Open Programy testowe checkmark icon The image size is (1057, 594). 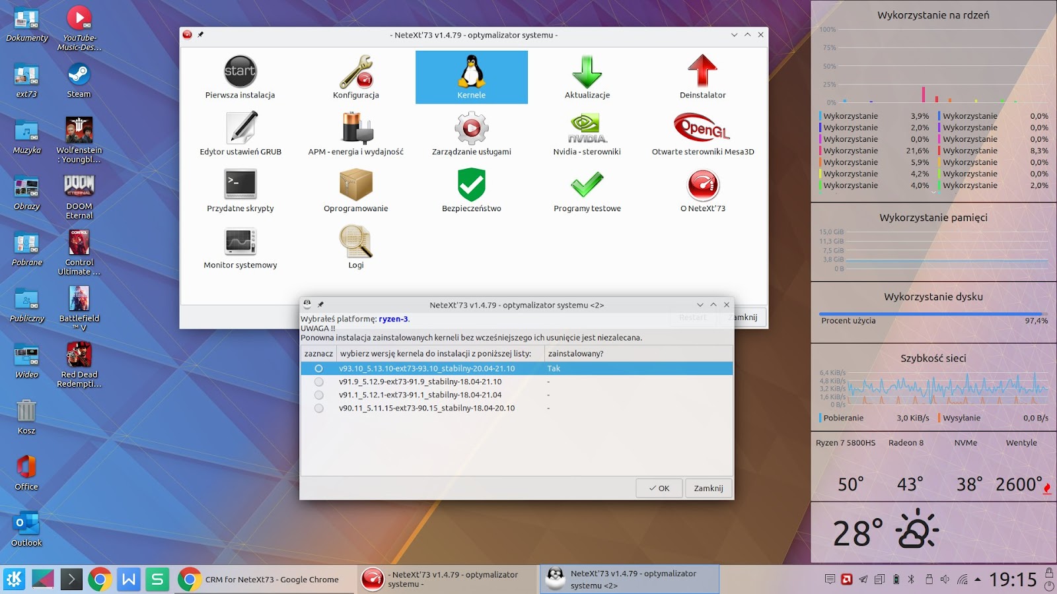click(x=587, y=191)
